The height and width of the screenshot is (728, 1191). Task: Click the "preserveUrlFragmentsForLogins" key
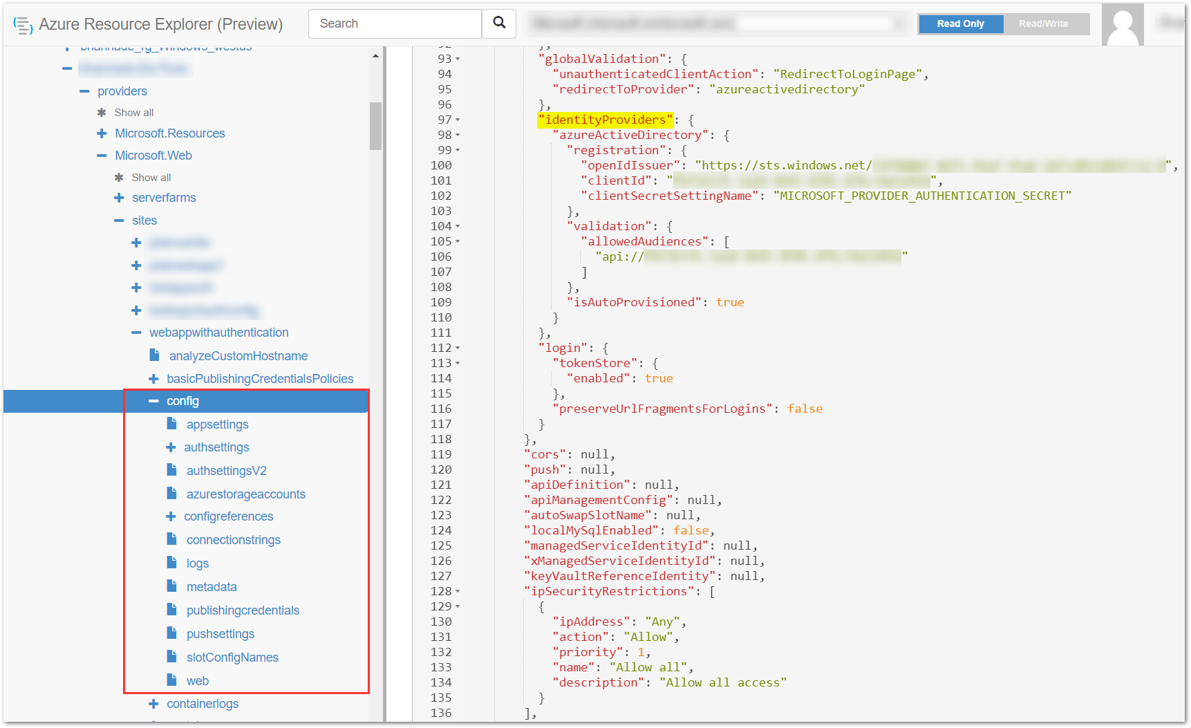[662, 409]
